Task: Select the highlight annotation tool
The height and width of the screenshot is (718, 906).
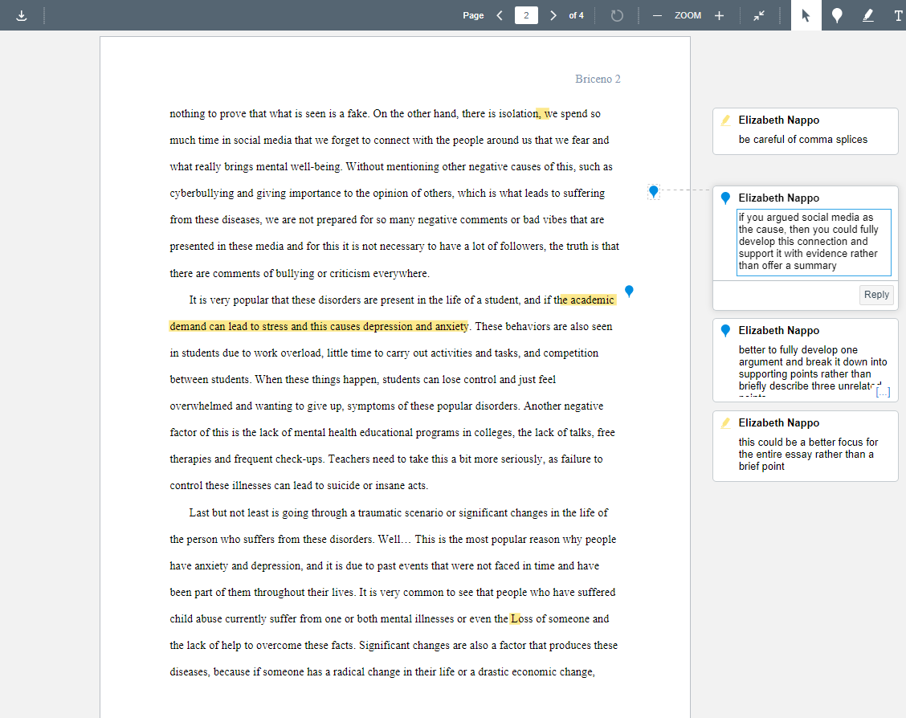Action: 867,15
